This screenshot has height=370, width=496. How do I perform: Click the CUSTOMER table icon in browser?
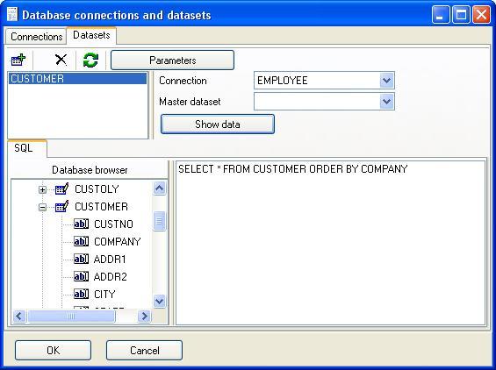pyautogui.click(x=61, y=207)
